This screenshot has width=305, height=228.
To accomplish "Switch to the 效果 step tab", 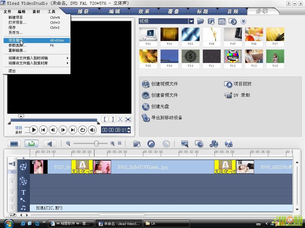I will tap(144, 12).
